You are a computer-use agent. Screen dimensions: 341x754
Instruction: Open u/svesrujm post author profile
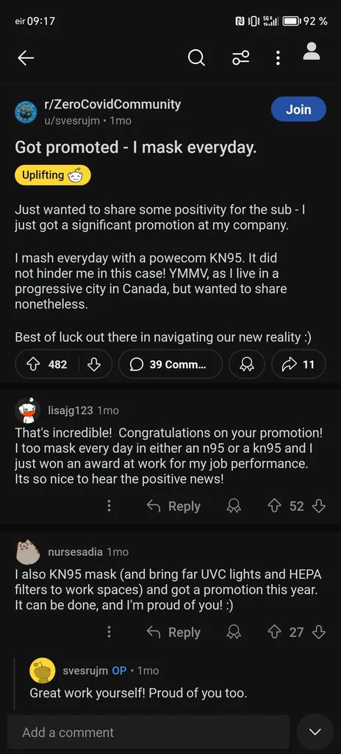(72, 121)
